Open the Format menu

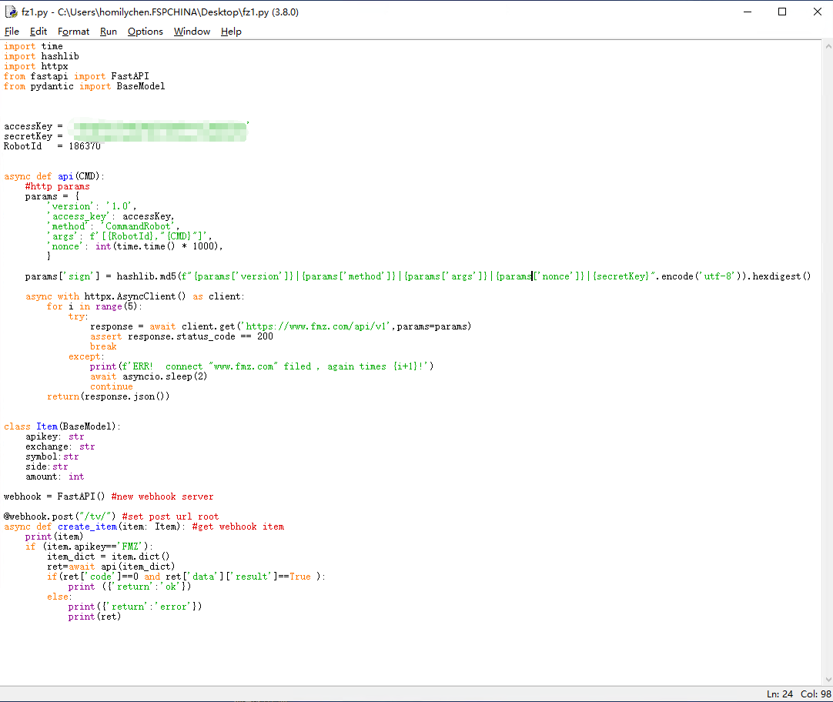73,32
